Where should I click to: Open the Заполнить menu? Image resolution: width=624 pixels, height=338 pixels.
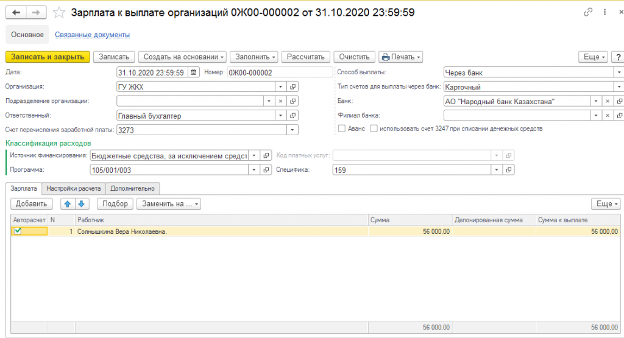254,57
